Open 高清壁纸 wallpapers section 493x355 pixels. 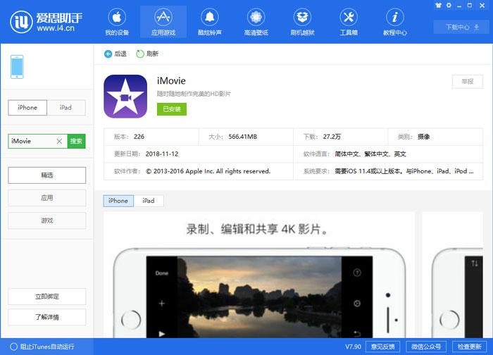point(256,22)
